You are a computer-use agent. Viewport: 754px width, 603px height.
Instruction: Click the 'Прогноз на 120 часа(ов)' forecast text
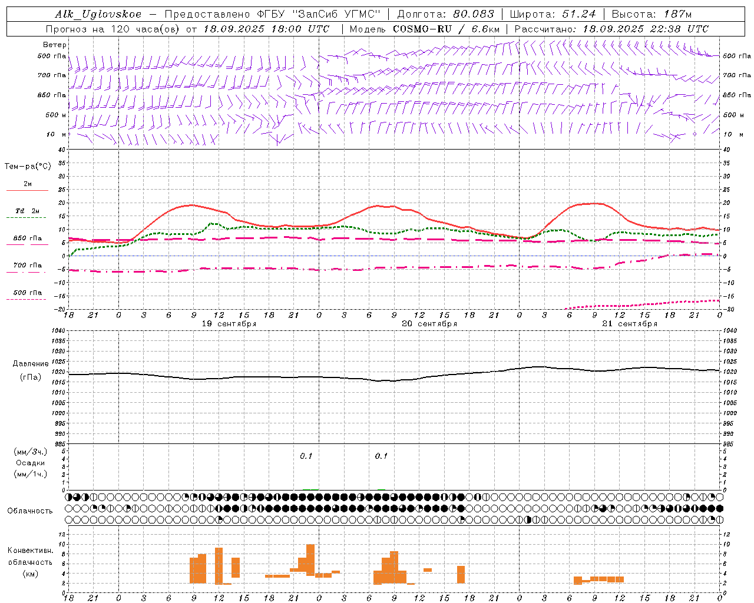tap(113, 29)
